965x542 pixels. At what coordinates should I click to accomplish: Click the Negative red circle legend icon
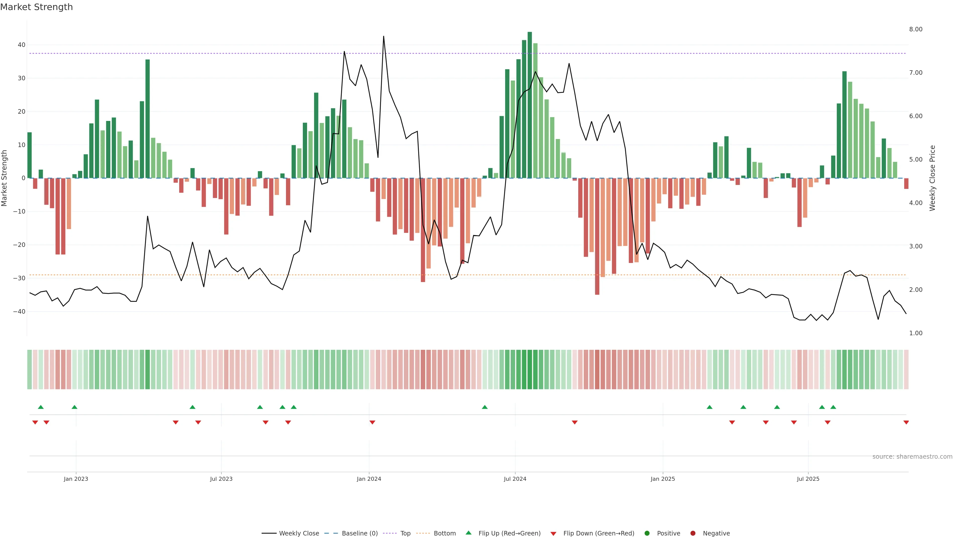(693, 533)
